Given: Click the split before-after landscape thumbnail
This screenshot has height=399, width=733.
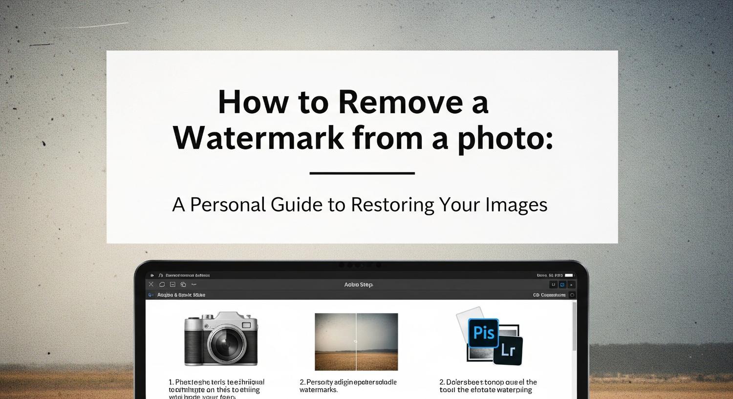Looking at the screenshot, I should 356,342.
